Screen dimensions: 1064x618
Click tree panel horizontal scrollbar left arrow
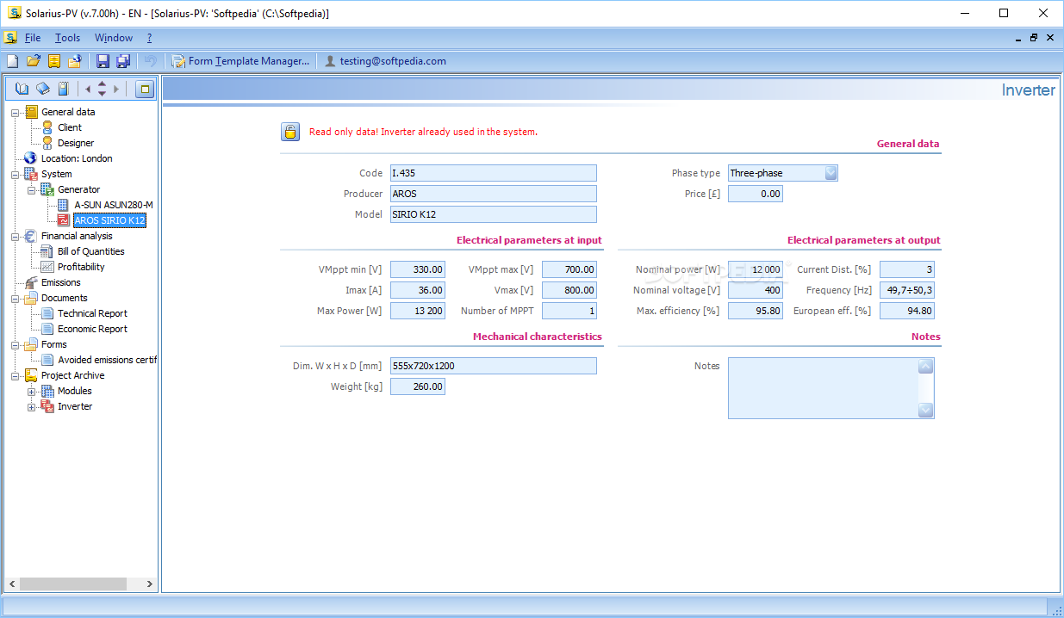point(12,584)
